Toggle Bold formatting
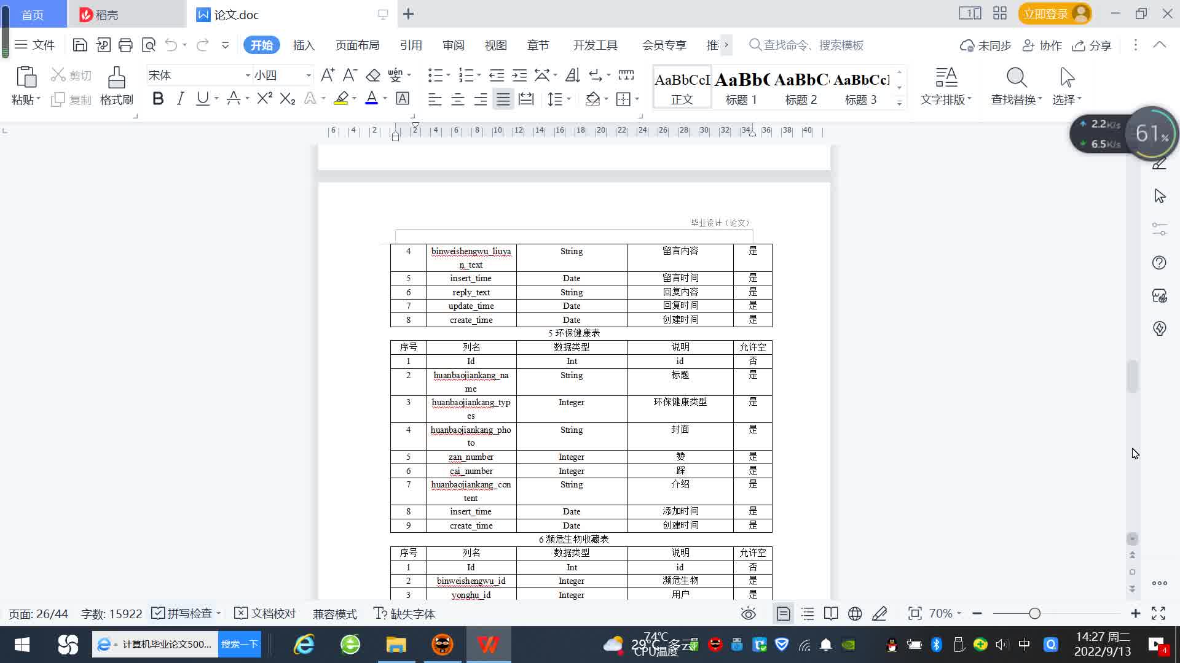 [x=158, y=98]
